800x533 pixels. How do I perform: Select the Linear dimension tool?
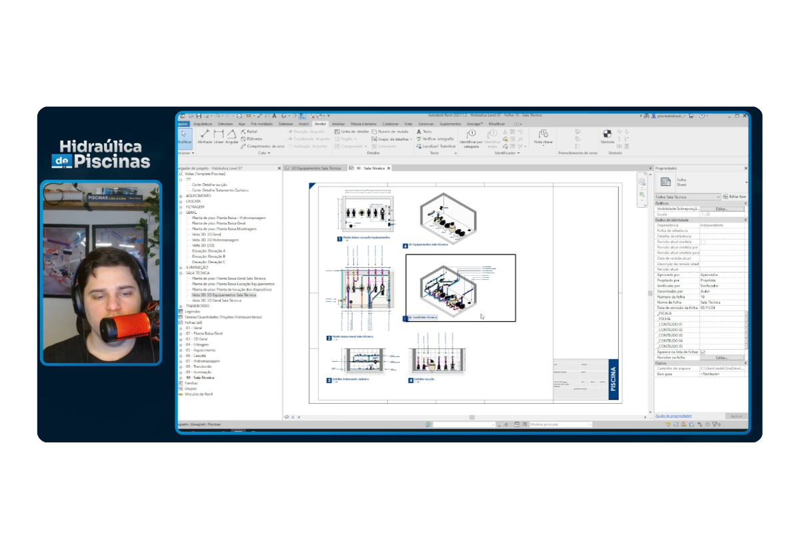[x=219, y=137]
